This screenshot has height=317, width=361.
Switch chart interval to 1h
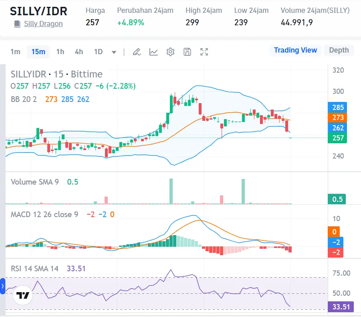(x=60, y=52)
